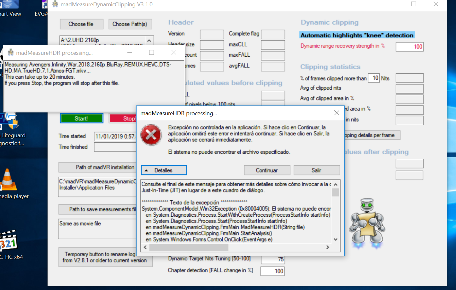Click Choose Path(s) button

[130, 24]
